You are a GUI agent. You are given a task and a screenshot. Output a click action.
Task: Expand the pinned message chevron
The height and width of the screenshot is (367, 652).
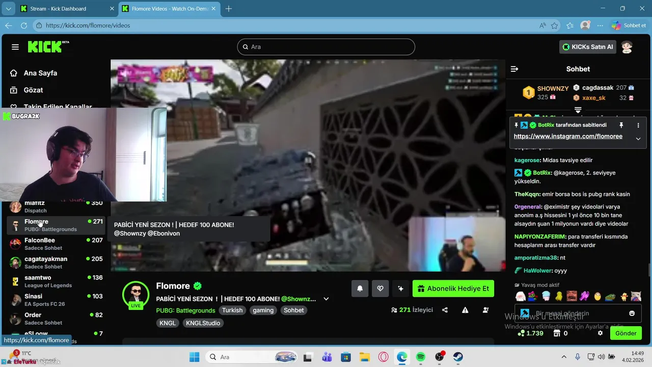click(638, 139)
